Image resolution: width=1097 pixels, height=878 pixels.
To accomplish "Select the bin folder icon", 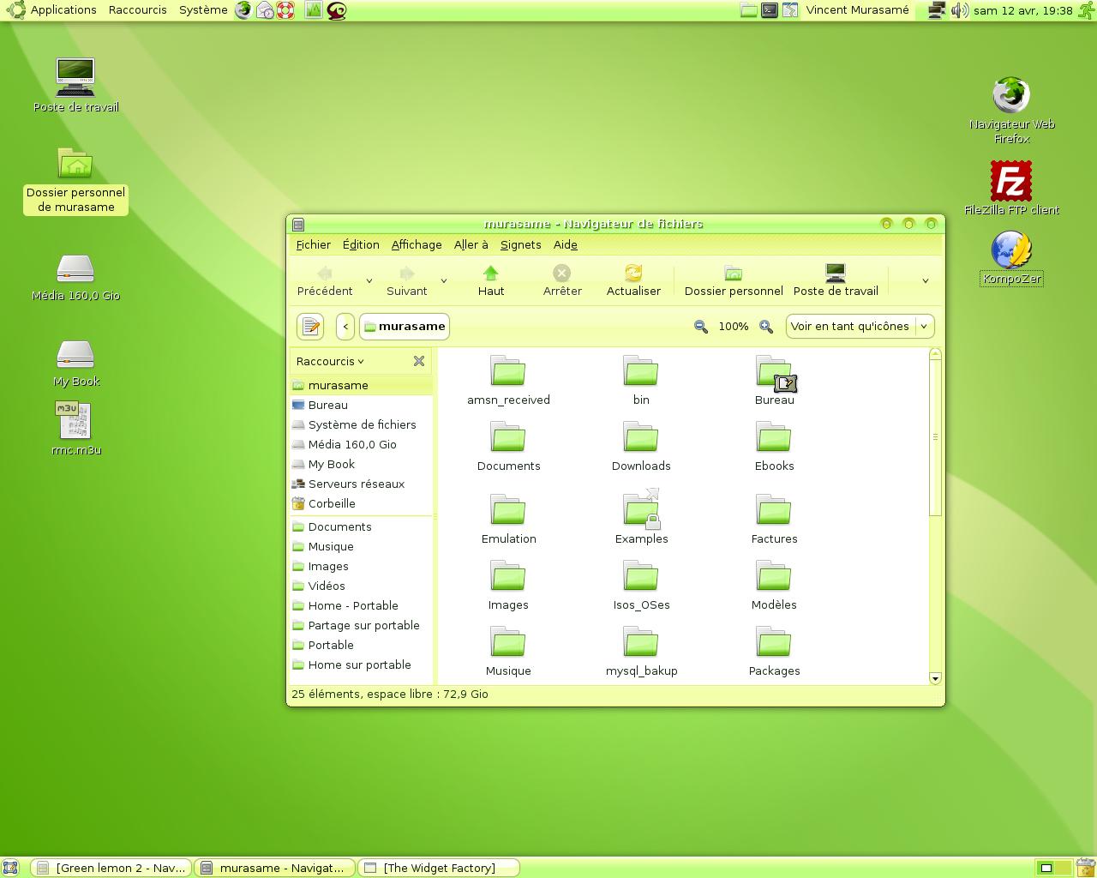I will click(x=641, y=371).
